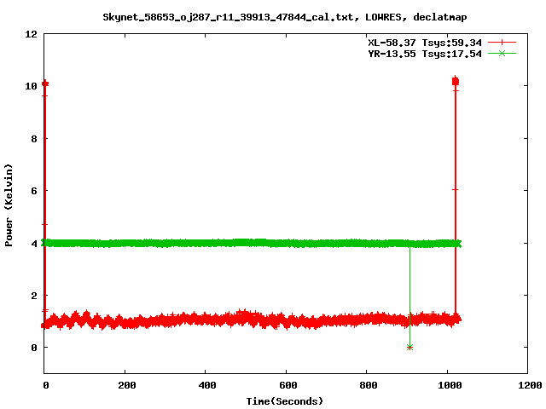Click the y-axis tick label 8
The image size is (546, 409).
click(34, 139)
